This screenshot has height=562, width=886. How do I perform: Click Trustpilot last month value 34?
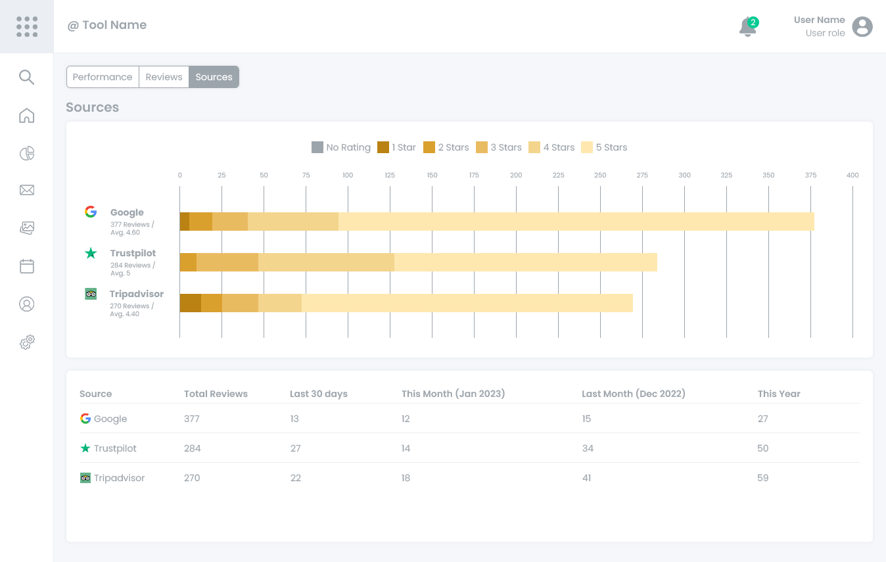[588, 448]
